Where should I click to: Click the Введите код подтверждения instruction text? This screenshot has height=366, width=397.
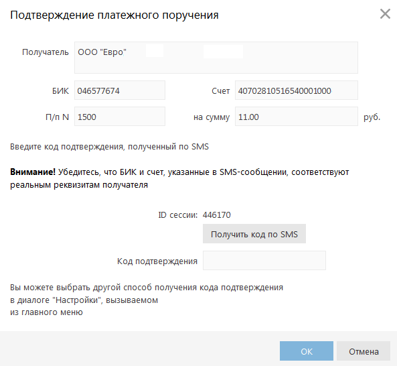pos(109,147)
